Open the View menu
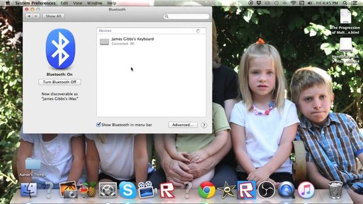The height and width of the screenshot is (204, 363). 78,3
